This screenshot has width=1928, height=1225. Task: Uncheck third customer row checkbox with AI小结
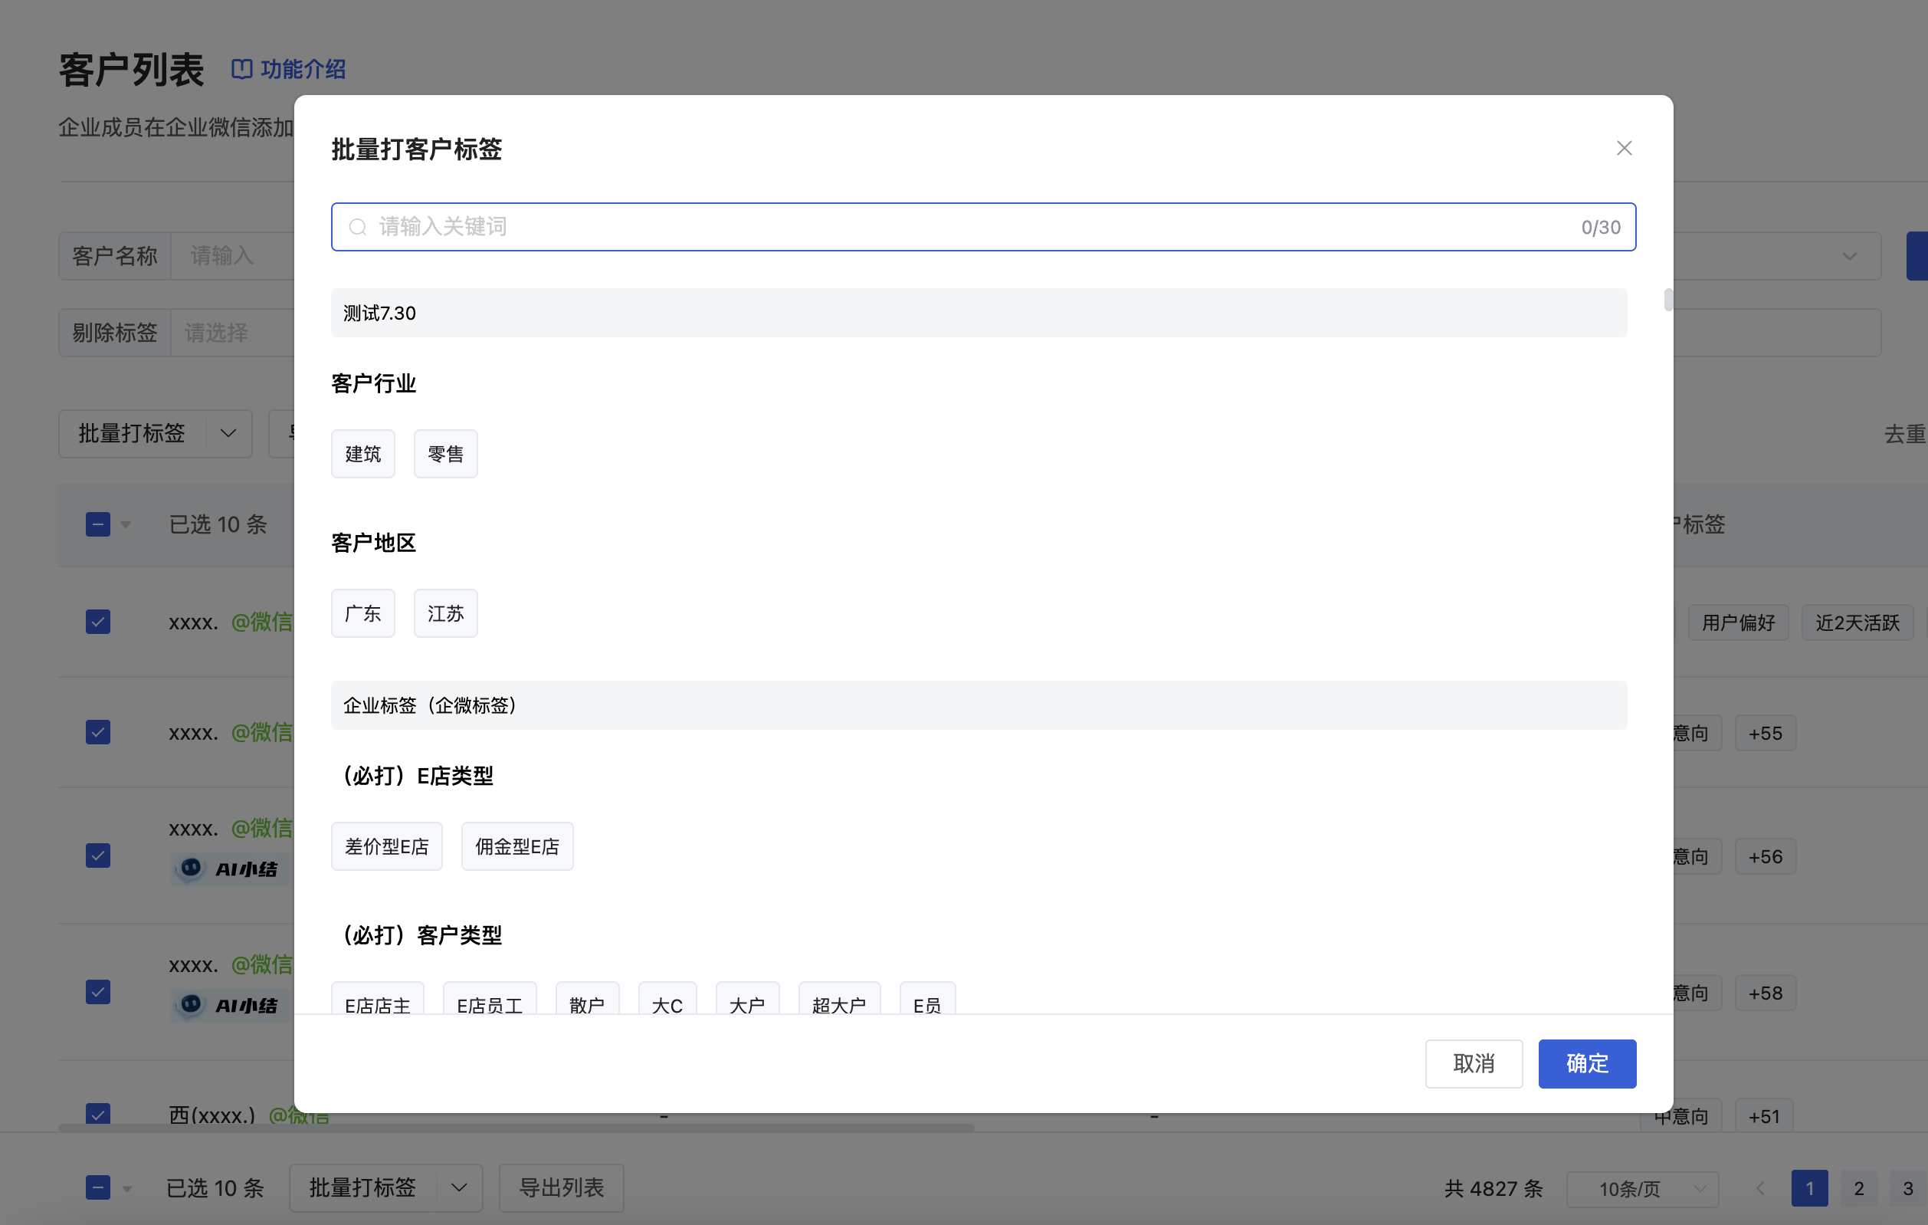coord(97,856)
